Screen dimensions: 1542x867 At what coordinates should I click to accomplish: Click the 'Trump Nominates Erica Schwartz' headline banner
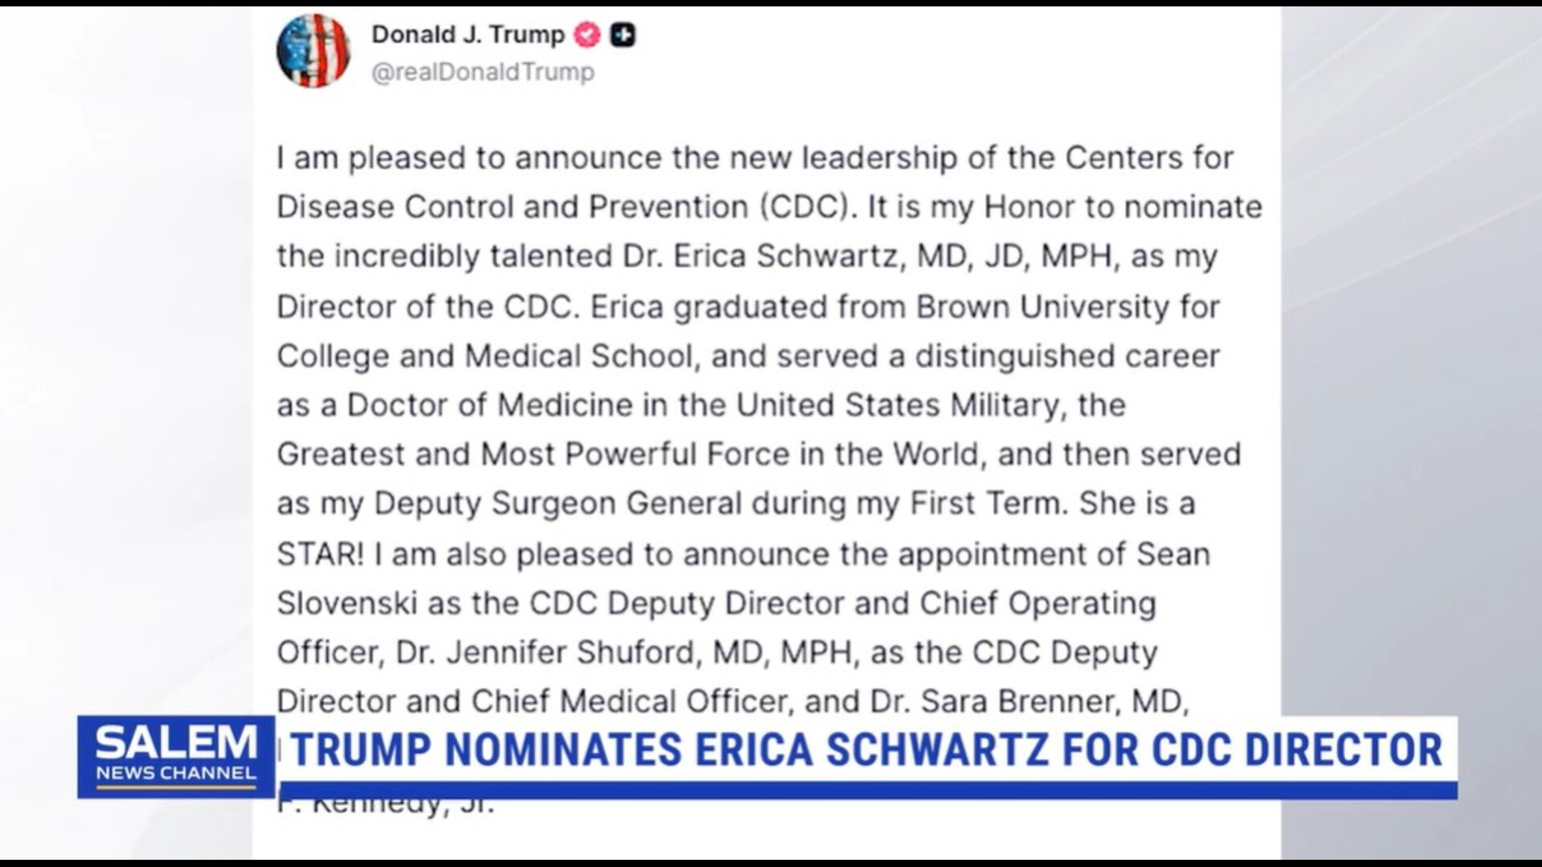coord(866,751)
